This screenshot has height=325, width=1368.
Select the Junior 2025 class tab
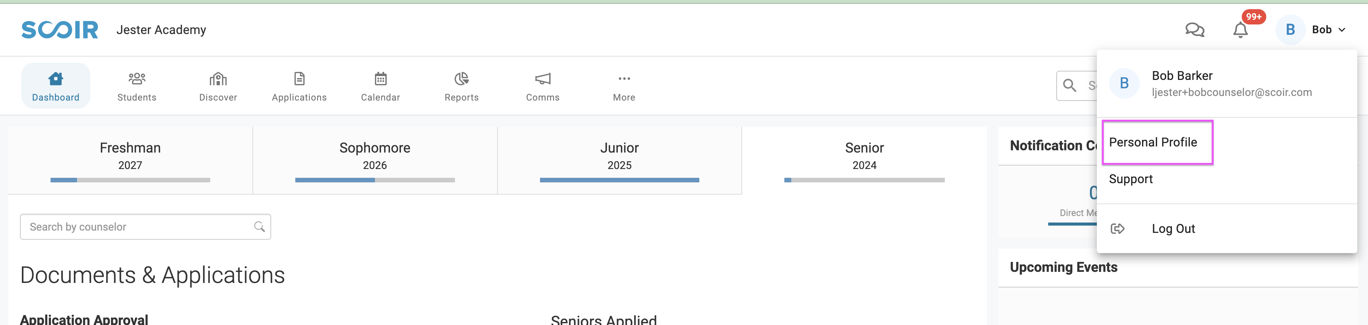click(x=619, y=156)
